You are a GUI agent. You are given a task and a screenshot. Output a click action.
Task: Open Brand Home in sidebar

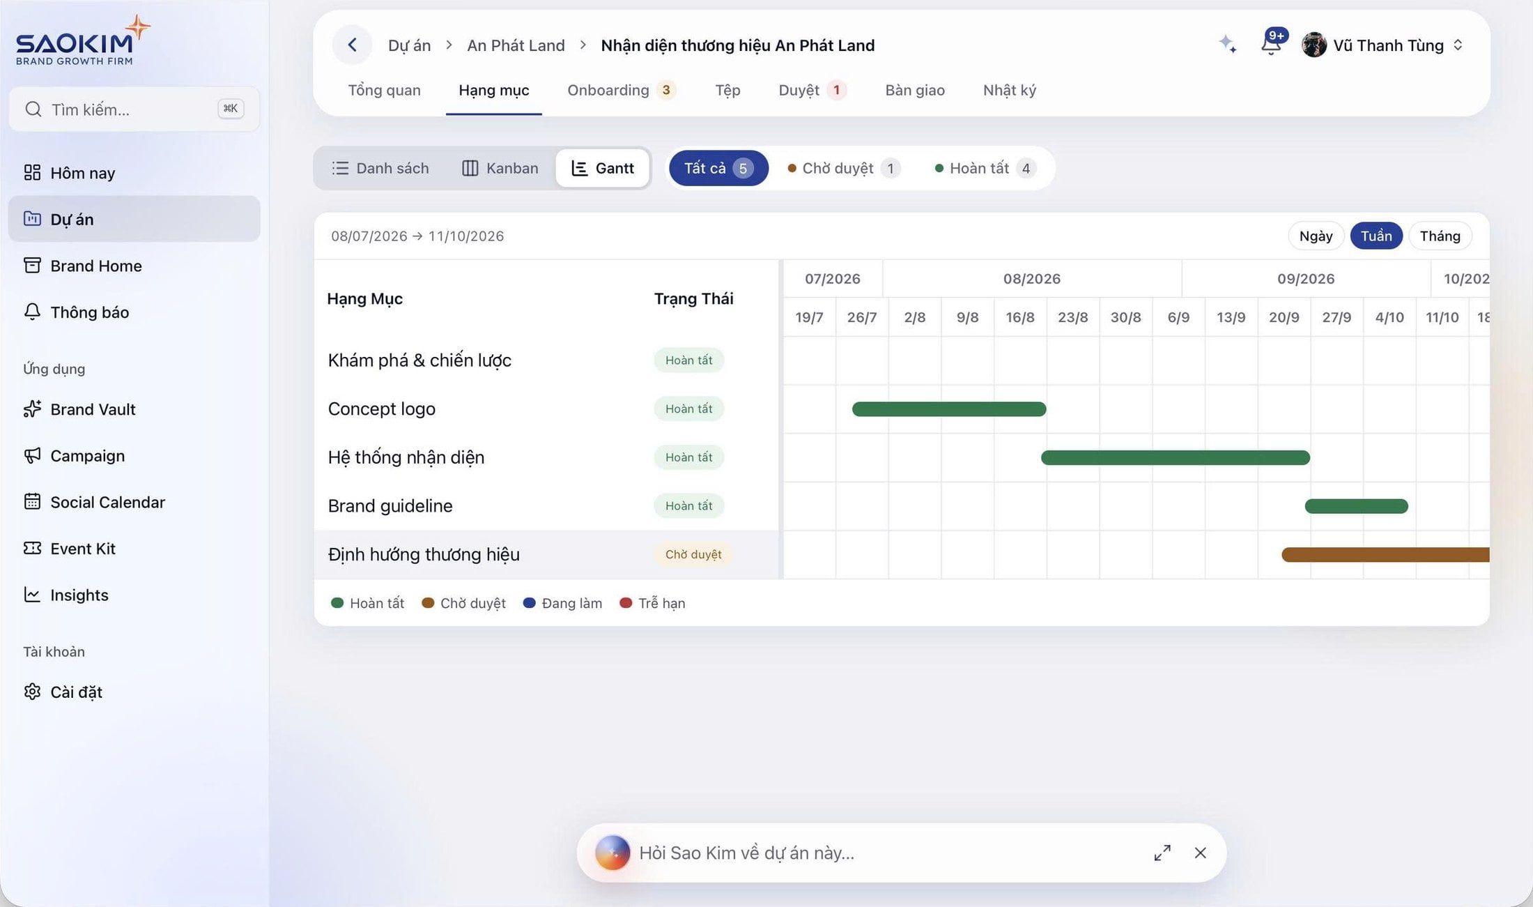coord(134,266)
